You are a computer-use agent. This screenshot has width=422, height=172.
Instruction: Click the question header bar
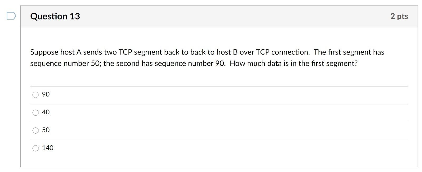[x=211, y=16]
